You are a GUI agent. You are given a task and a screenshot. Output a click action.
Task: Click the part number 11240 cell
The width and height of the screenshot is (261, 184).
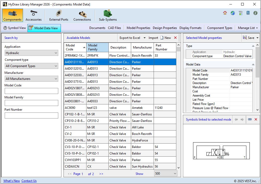click(x=165, y=108)
